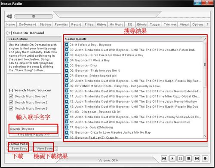215x168 pixels.
Task: Collapse the Search Music Sources section
Action: 30,90
